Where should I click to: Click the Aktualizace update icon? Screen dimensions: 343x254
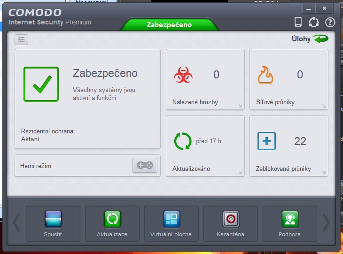point(112,219)
